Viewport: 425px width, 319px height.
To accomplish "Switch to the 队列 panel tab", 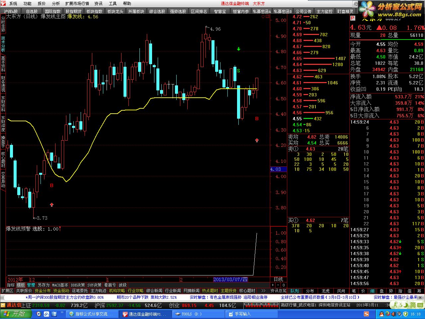I will tap(295, 291).
